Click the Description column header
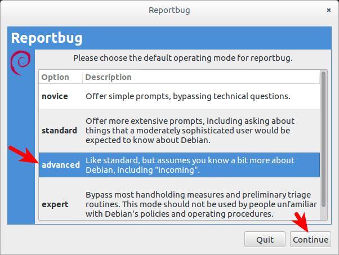The width and height of the screenshot is (339, 255). pos(109,77)
